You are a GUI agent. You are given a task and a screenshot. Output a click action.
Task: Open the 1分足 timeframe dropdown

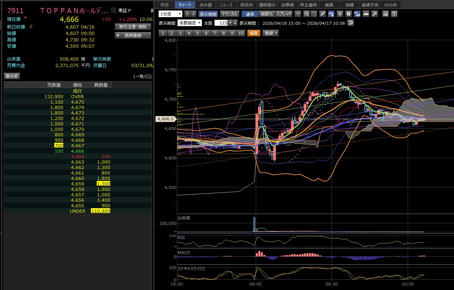[x=171, y=14]
